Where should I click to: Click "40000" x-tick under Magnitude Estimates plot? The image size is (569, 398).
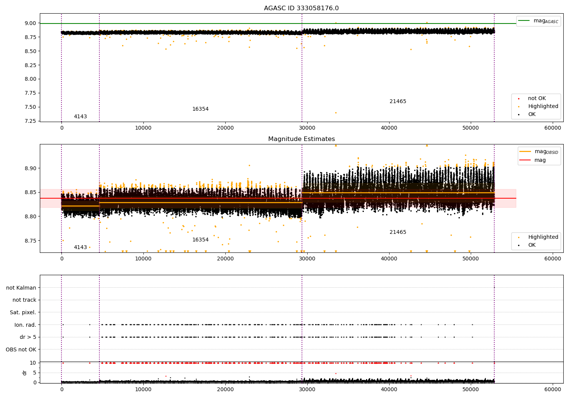click(x=389, y=259)
